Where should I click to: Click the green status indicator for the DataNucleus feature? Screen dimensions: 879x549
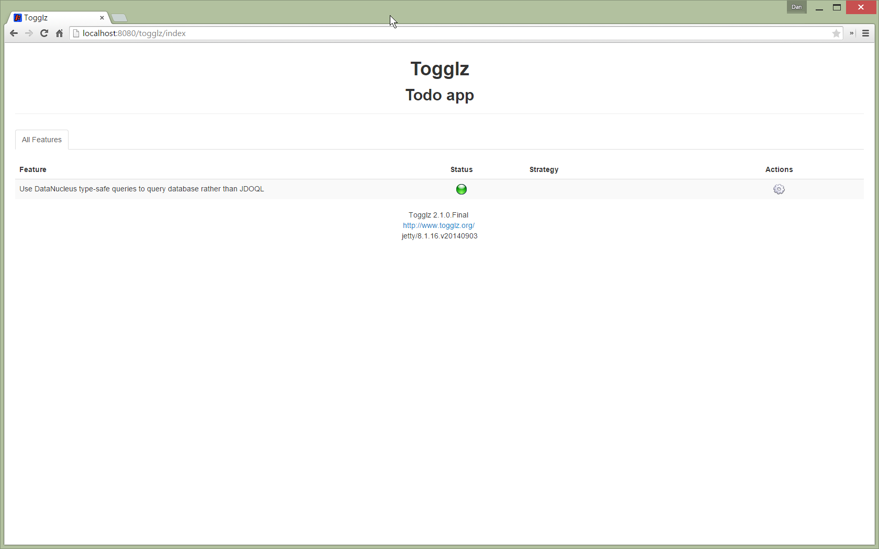pyautogui.click(x=461, y=189)
